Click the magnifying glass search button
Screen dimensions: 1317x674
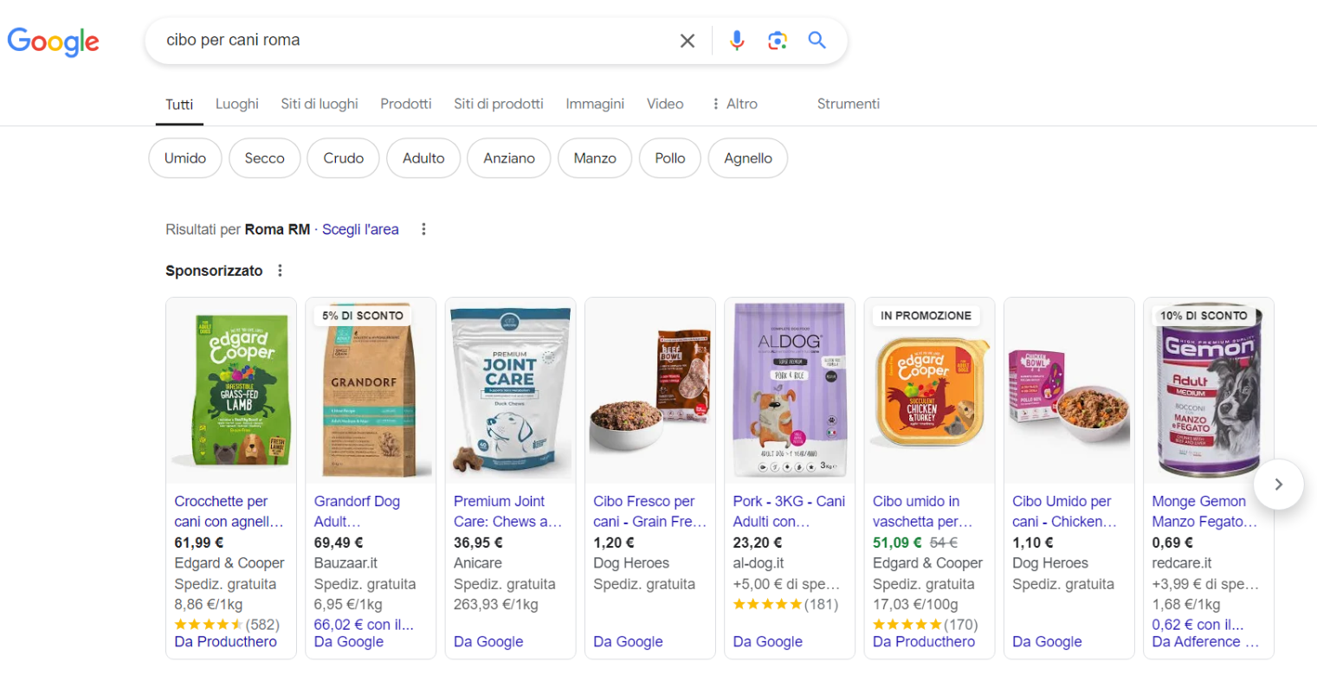[817, 41]
